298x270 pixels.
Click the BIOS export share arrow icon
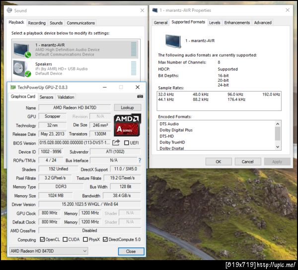116,143
